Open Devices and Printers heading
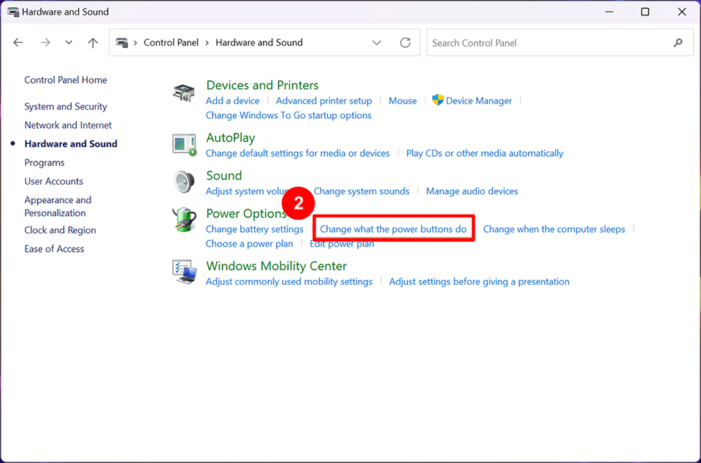701x463 pixels. click(262, 85)
